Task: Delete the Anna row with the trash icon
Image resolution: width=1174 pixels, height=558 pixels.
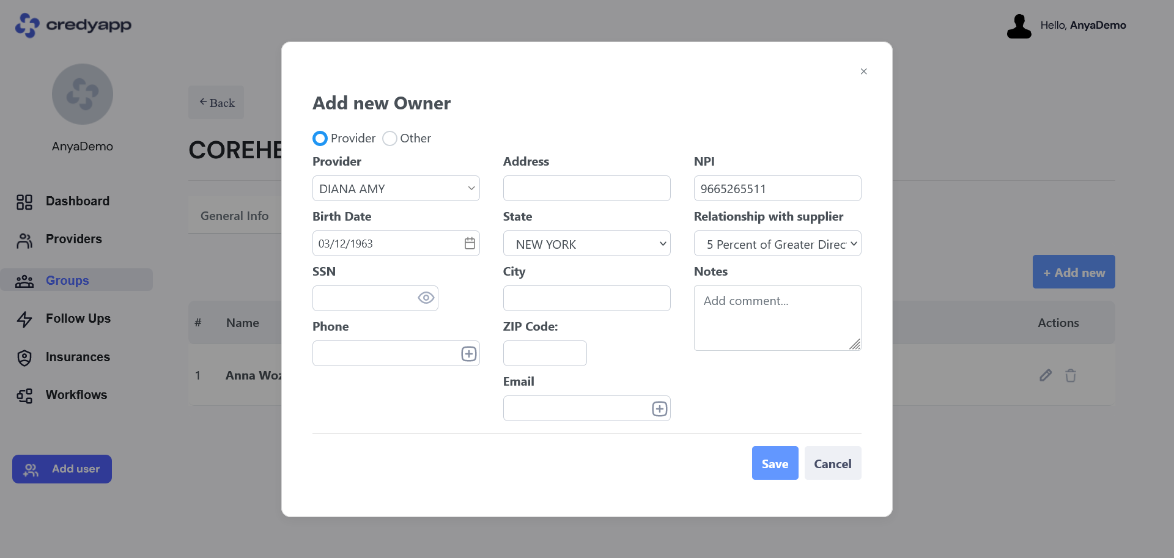Action: click(x=1071, y=375)
